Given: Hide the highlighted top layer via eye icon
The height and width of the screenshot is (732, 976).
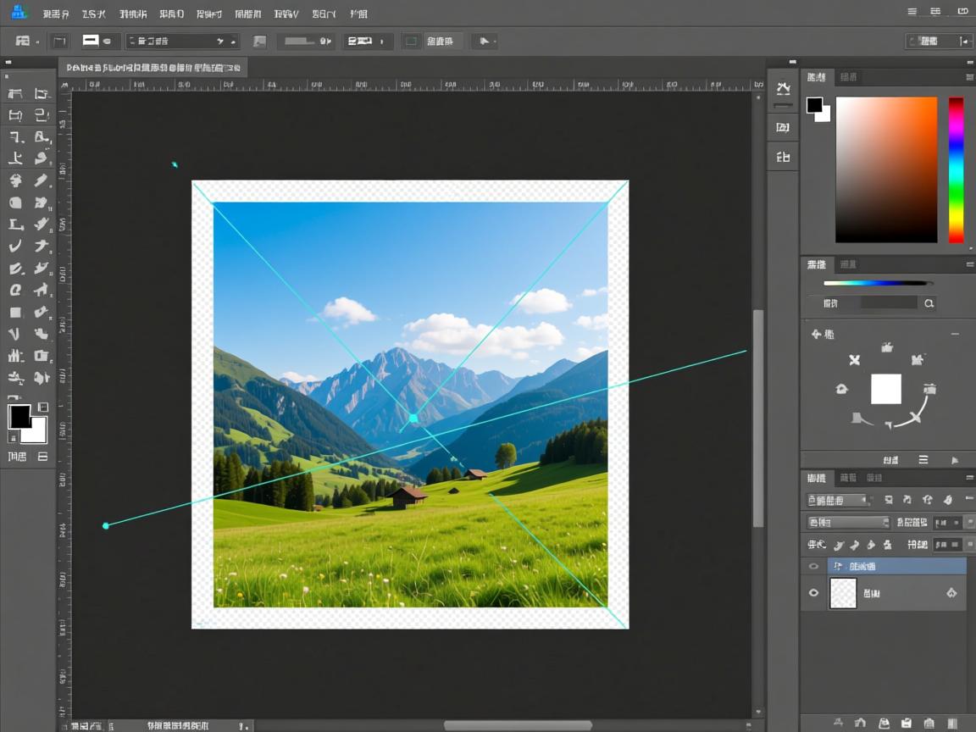Looking at the screenshot, I should (x=813, y=566).
